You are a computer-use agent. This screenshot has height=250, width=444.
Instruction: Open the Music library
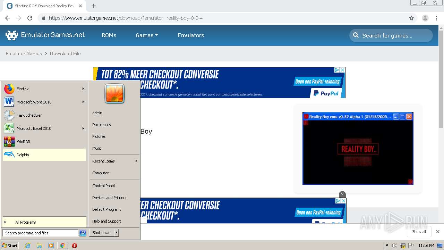tap(114, 148)
